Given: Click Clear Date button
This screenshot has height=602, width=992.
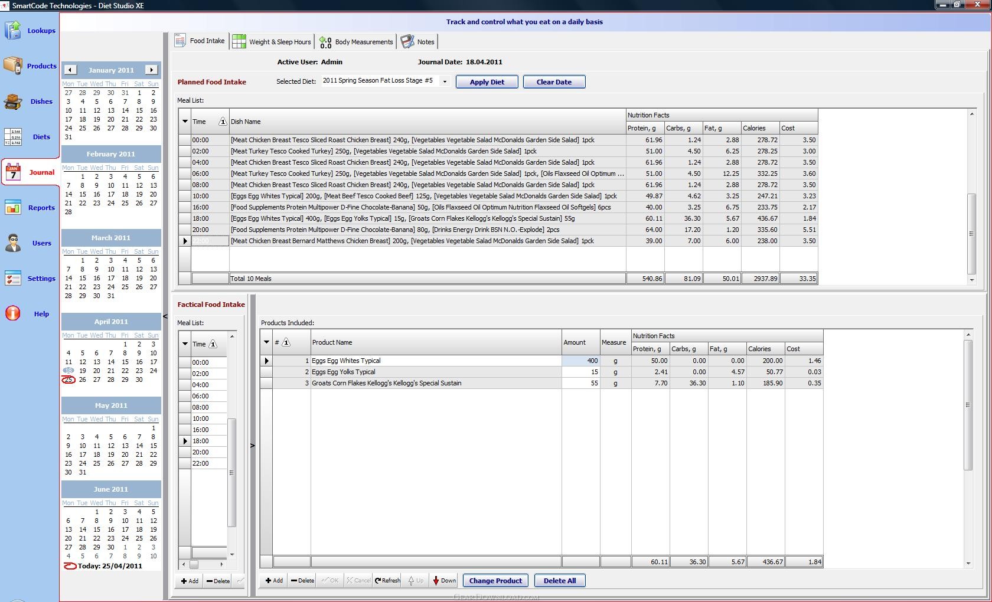Looking at the screenshot, I should pos(554,82).
